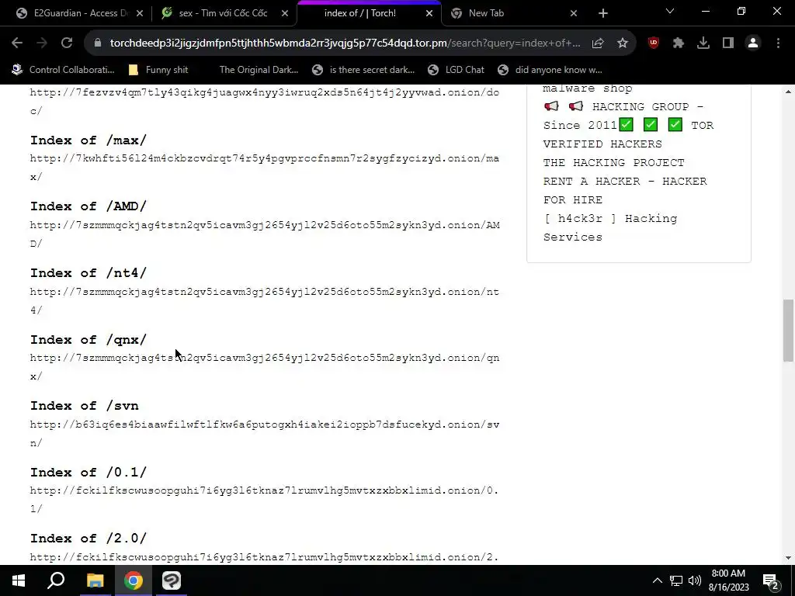The image size is (795, 596).
Task: Open the Windows Start menu
Action: pos(19,580)
